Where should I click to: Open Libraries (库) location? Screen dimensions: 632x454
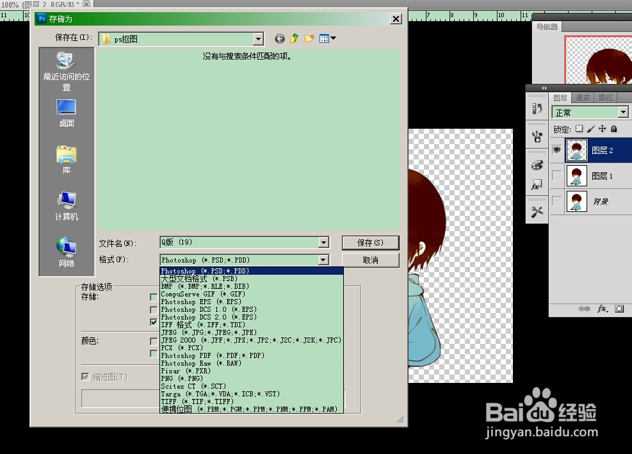click(67, 159)
